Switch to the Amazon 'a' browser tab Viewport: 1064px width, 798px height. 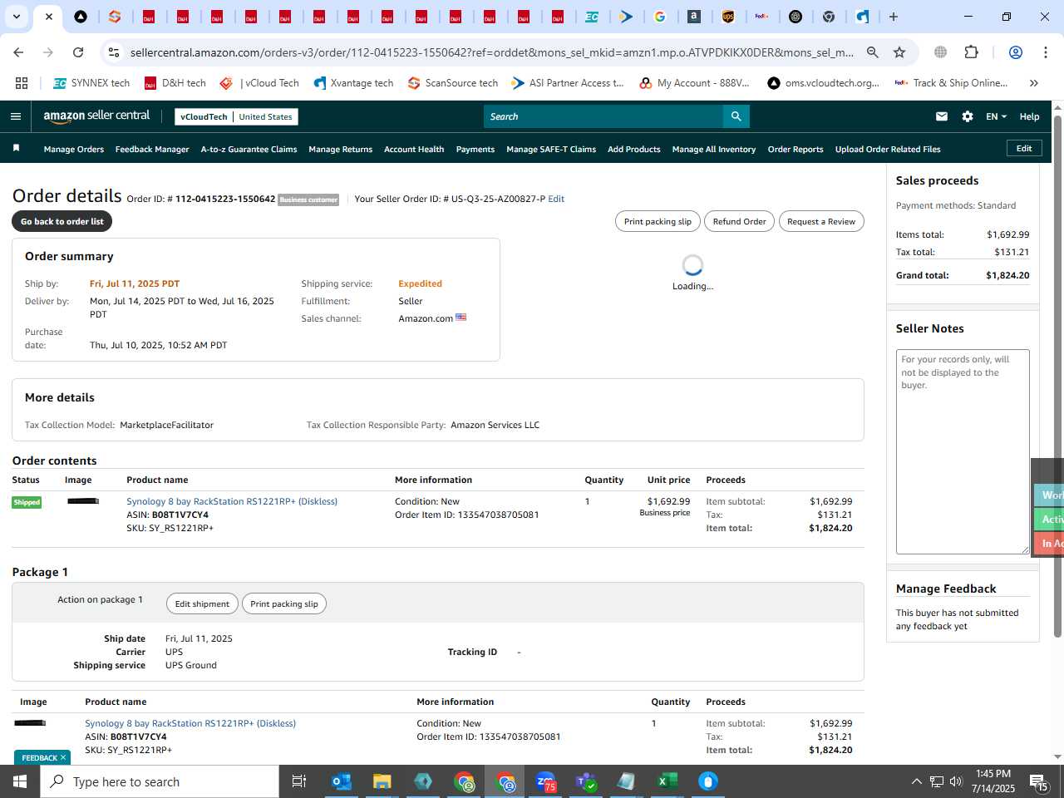[x=694, y=17]
